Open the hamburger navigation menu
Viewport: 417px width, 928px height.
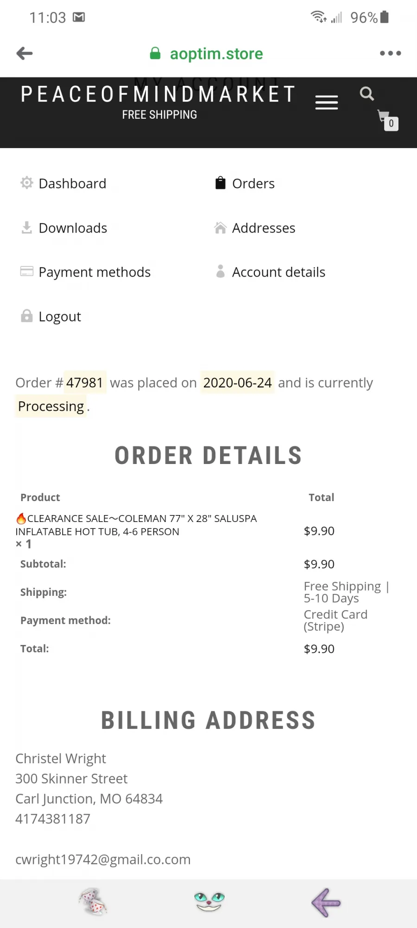[x=327, y=103]
